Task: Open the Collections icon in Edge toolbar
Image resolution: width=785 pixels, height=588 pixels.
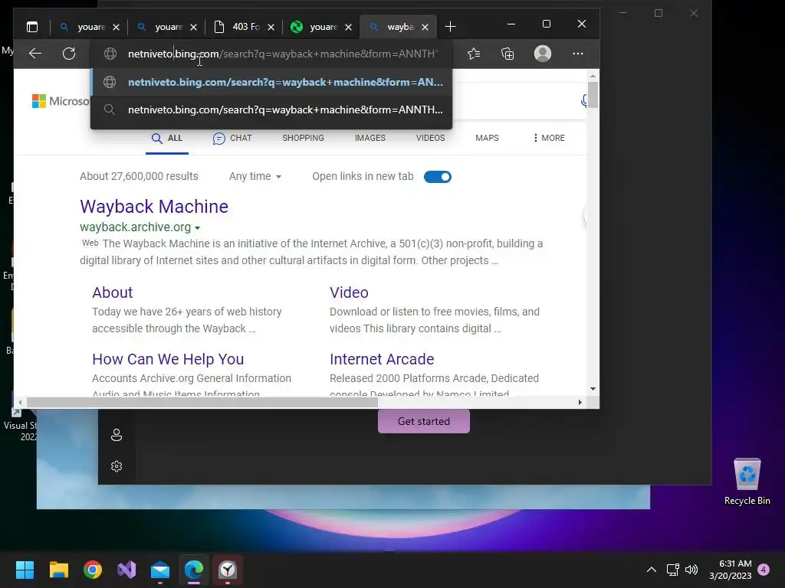Action: click(x=507, y=54)
